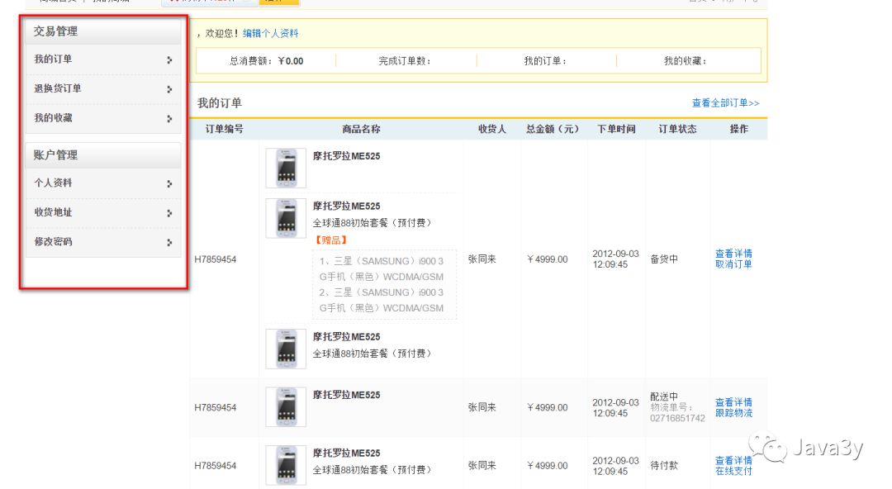This screenshot has height=489, width=892.
Task: Click 查看详情 for the 备货中 order
Action: (x=733, y=254)
